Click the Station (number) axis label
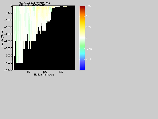This screenshot has width=158, height=119. pos(44,75)
